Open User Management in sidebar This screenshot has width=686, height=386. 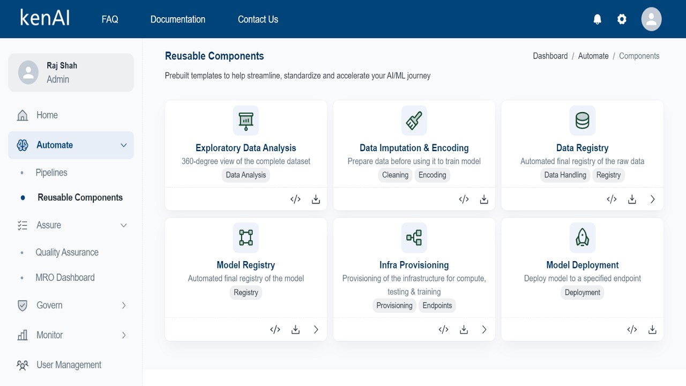pos(69,365)
